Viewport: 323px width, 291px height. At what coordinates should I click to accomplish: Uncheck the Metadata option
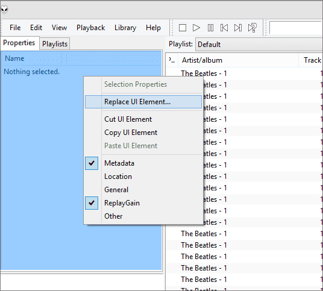pyautogui.click(x=143, y=163)
